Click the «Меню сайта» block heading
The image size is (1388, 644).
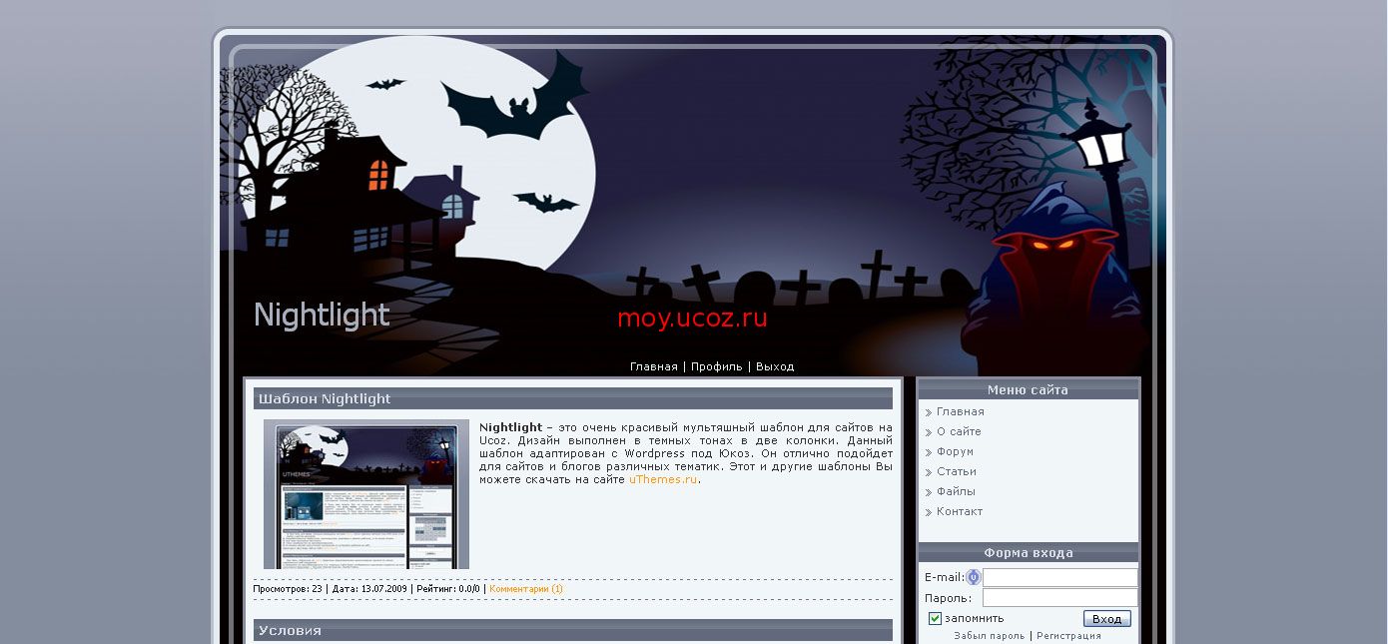(1028, 390)
